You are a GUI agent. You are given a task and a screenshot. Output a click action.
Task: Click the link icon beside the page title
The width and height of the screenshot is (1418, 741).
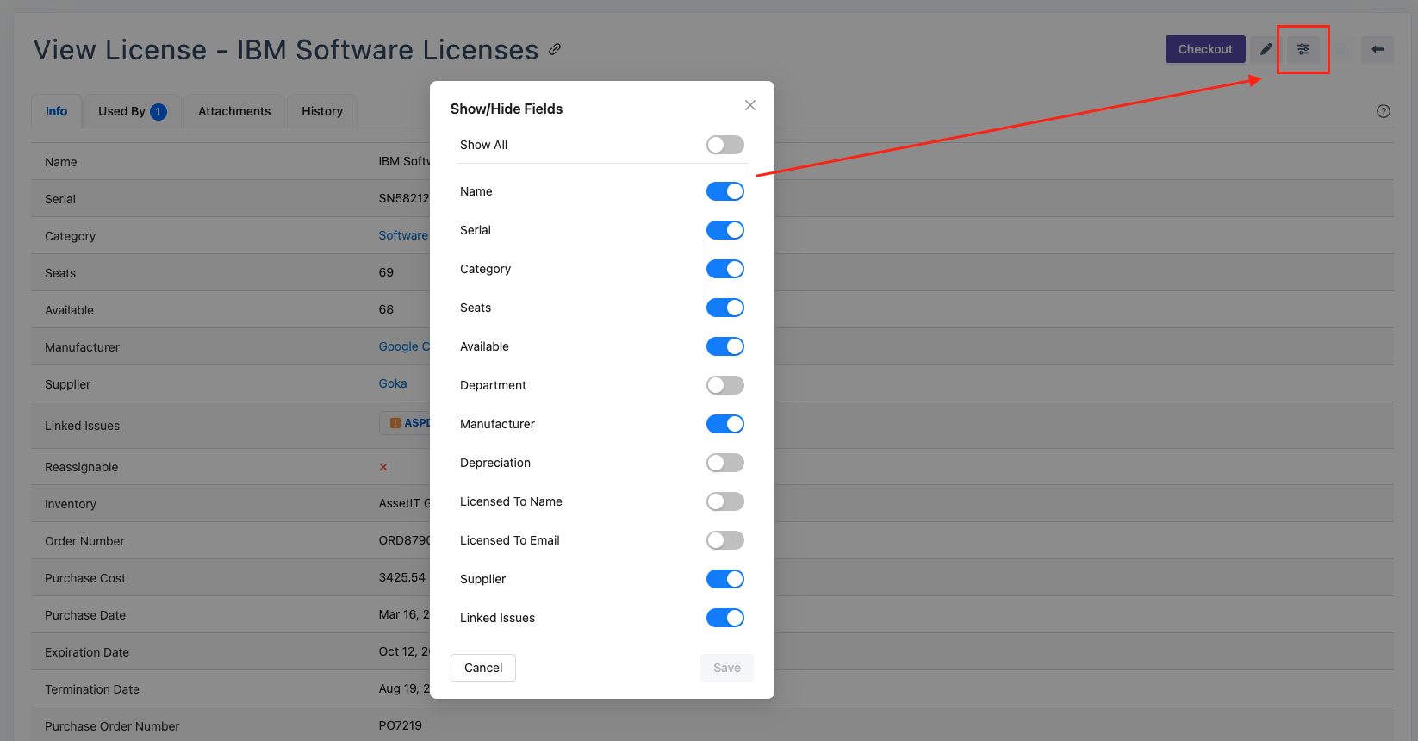555,49
